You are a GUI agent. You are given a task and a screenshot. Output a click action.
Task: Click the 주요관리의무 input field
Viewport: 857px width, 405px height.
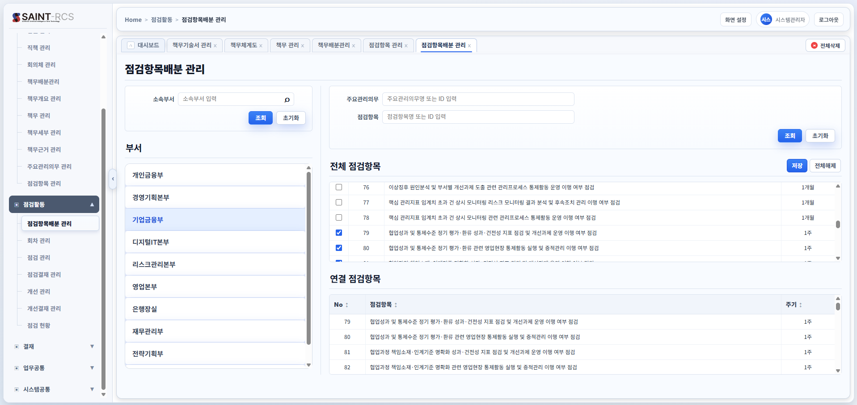point(478,99)
